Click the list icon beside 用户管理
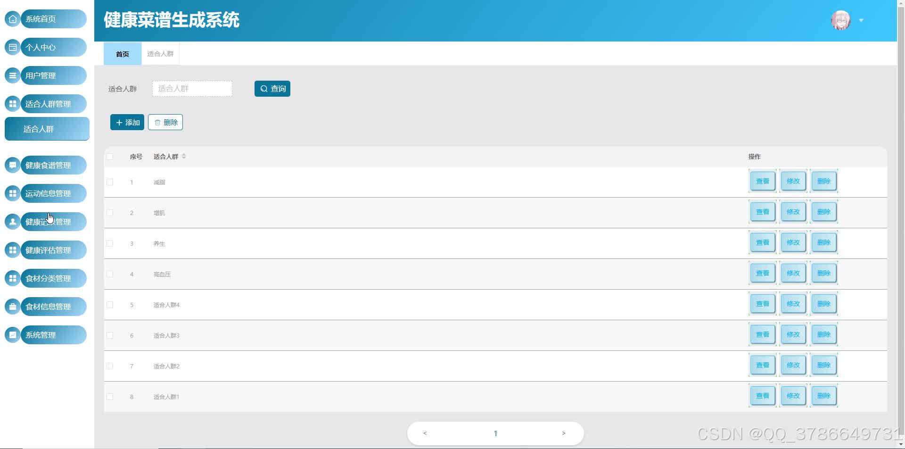This screenshot has height=449, width=905. point(13,75)
